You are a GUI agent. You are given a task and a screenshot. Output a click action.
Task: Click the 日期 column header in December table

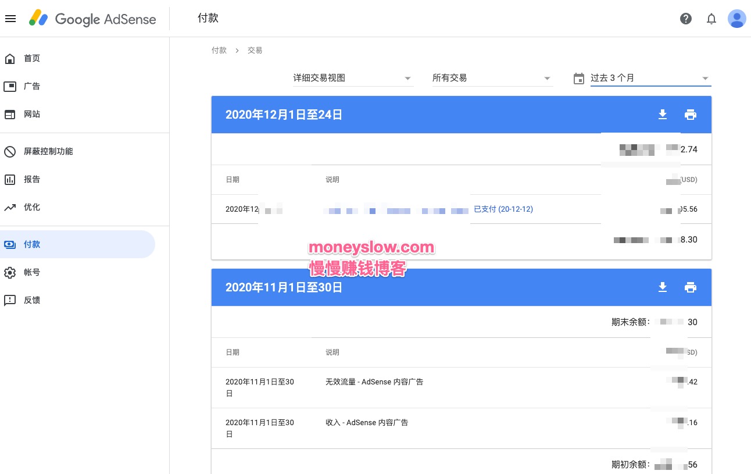(233, 180)
